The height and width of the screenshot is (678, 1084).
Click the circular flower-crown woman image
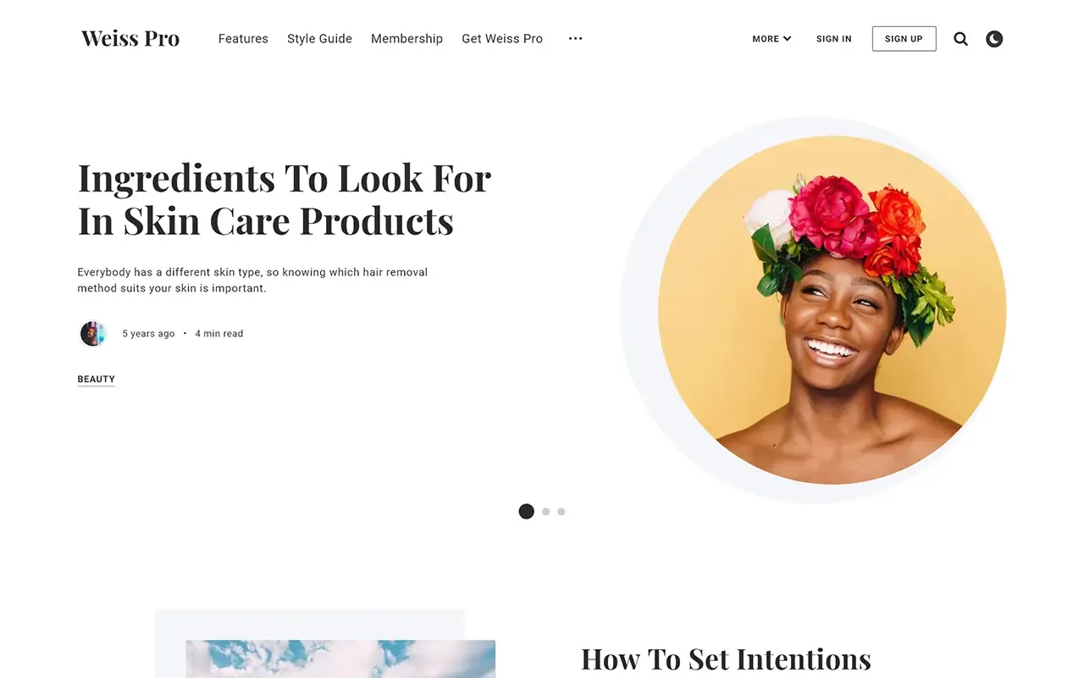click(832, 310)
